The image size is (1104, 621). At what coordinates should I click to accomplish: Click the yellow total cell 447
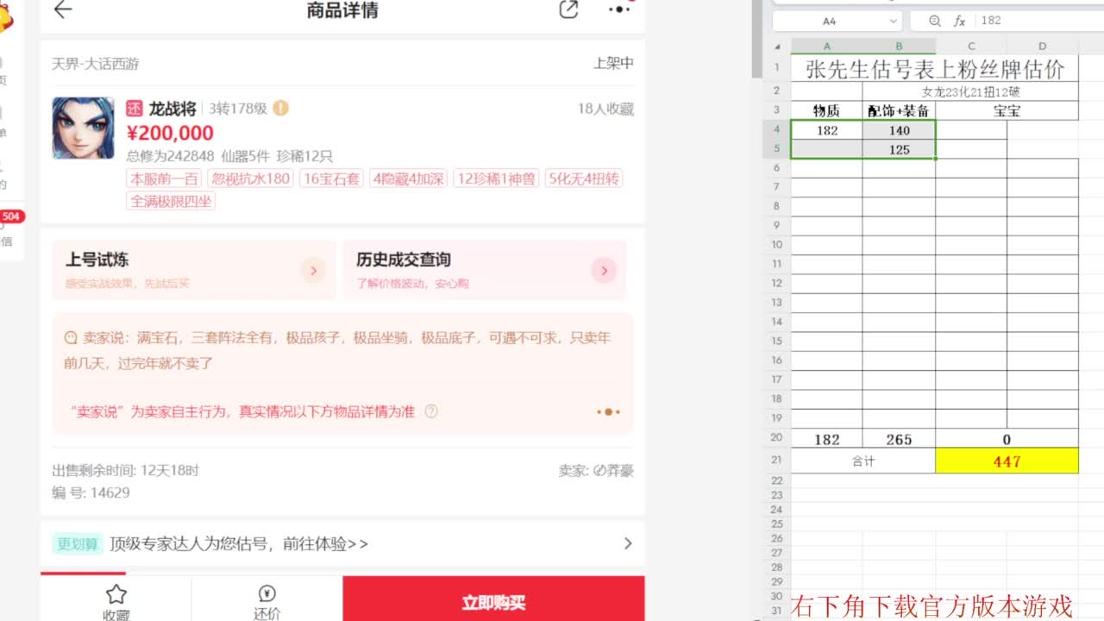tap(1007, 461)
